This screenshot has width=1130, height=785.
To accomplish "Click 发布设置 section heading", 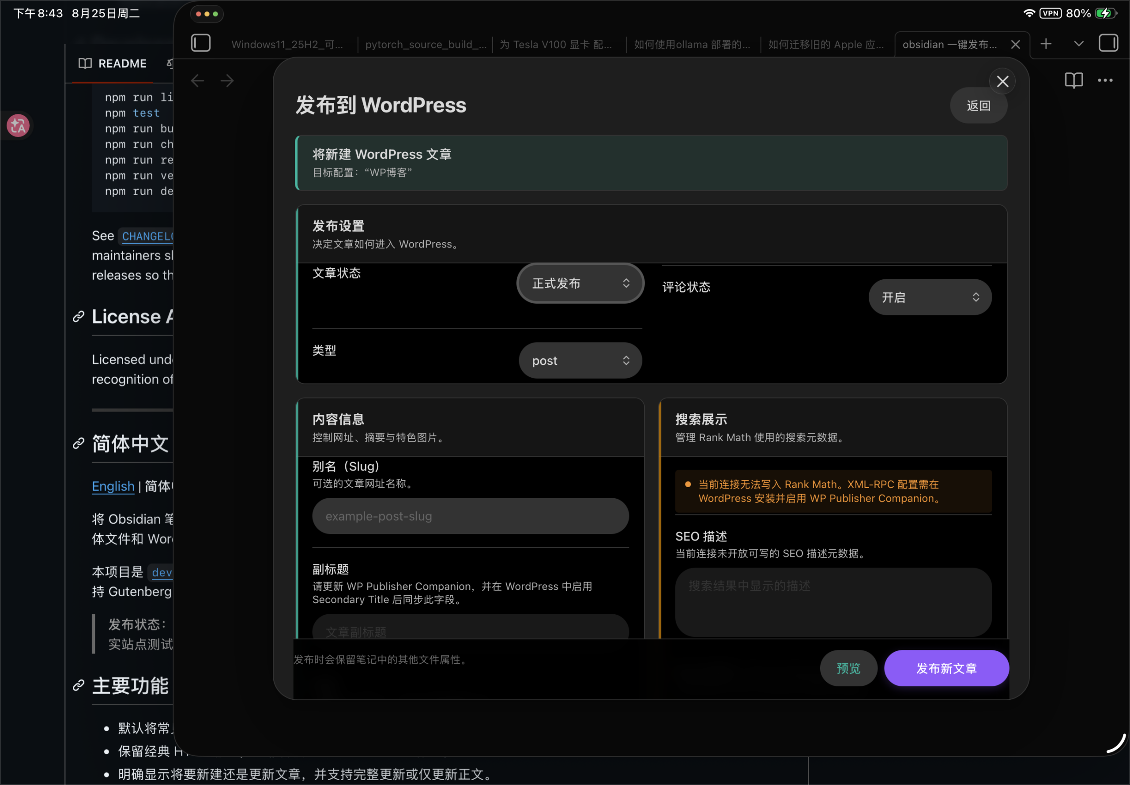I will coord(339,226).
